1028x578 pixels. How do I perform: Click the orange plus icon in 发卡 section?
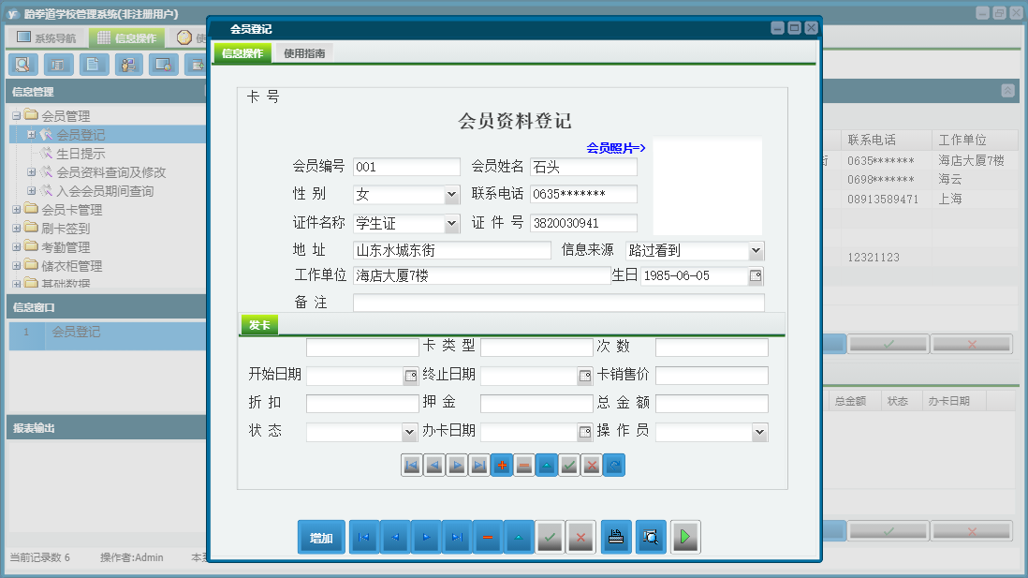coord(502,465)
